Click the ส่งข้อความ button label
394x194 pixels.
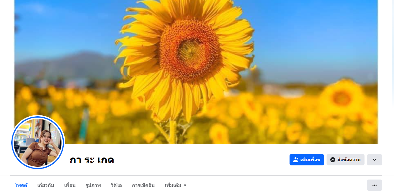pos(349,160)
